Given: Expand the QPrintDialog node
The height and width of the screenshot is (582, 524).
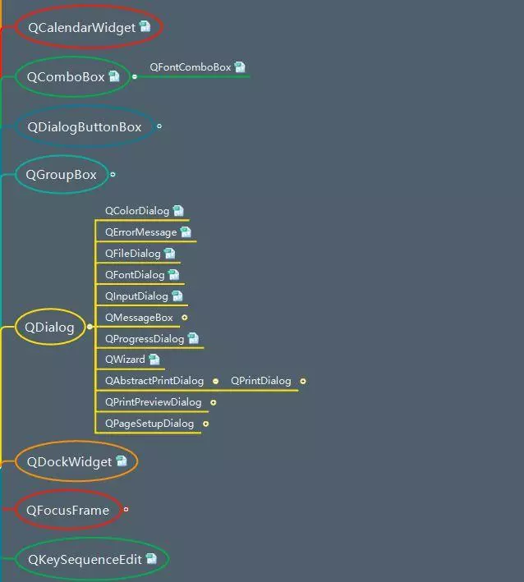Looking at the screenshot, I should point(303,381).
